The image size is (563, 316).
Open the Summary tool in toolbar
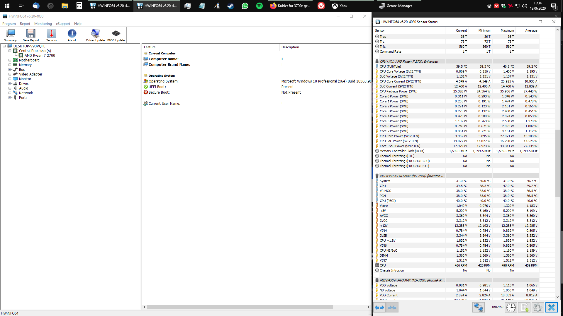point(10,35)
